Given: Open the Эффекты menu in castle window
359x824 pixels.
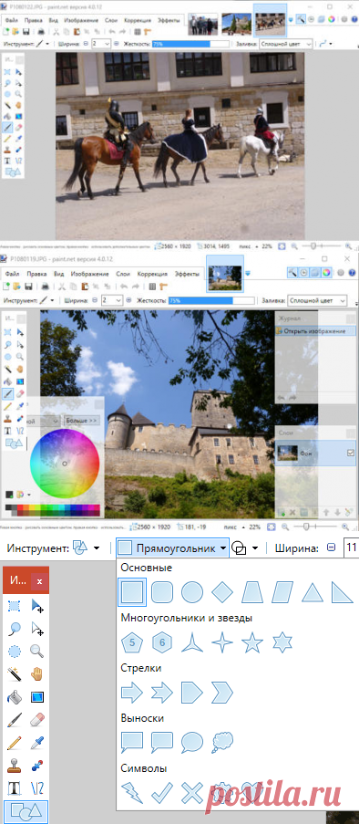Looking at the screenshot, I should 187,274.
